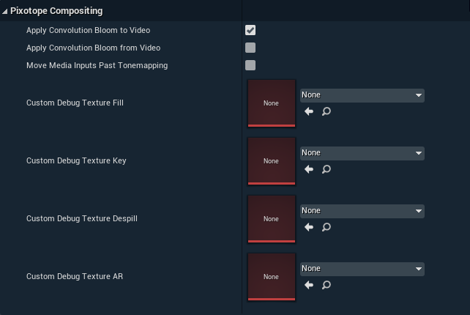Screen dimensions: 470x315
Task: Browse to Texture AR asset with magnifier icon
Action: click(x=327, y=285)
